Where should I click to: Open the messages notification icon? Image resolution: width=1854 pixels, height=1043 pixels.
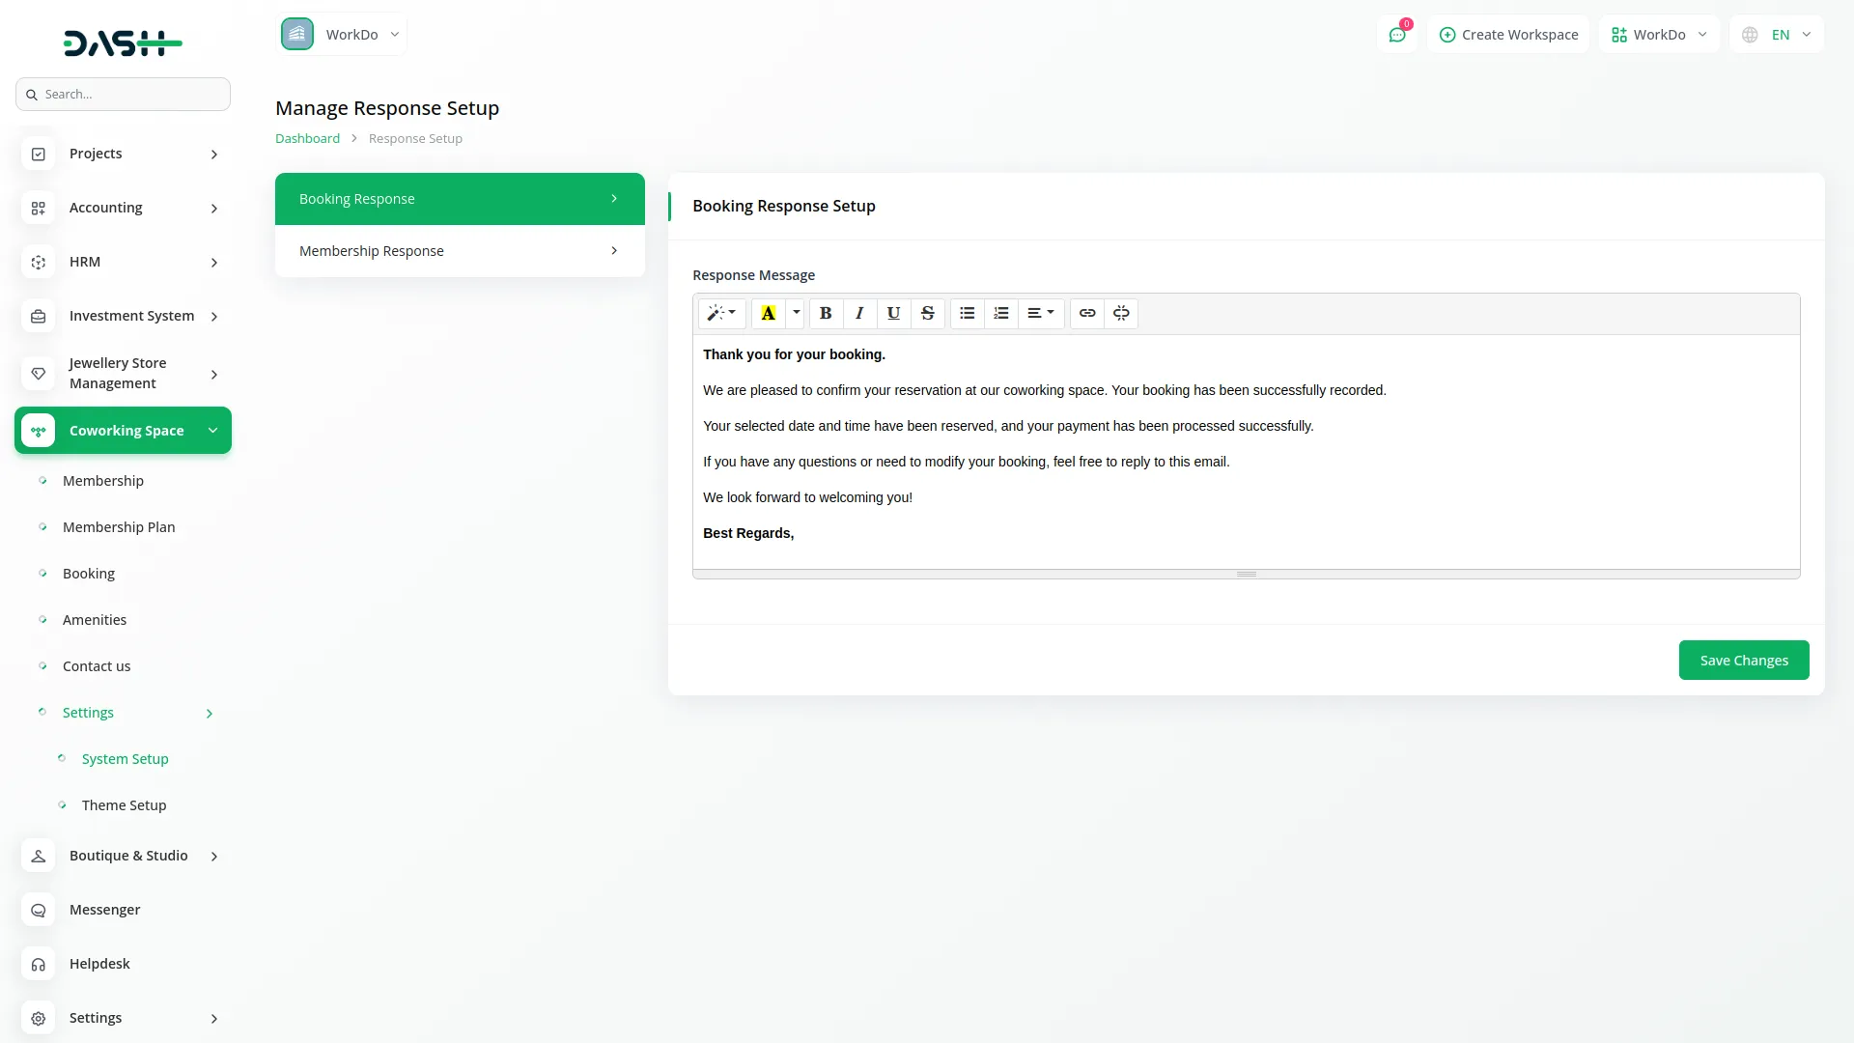[x=1397, y=34]
